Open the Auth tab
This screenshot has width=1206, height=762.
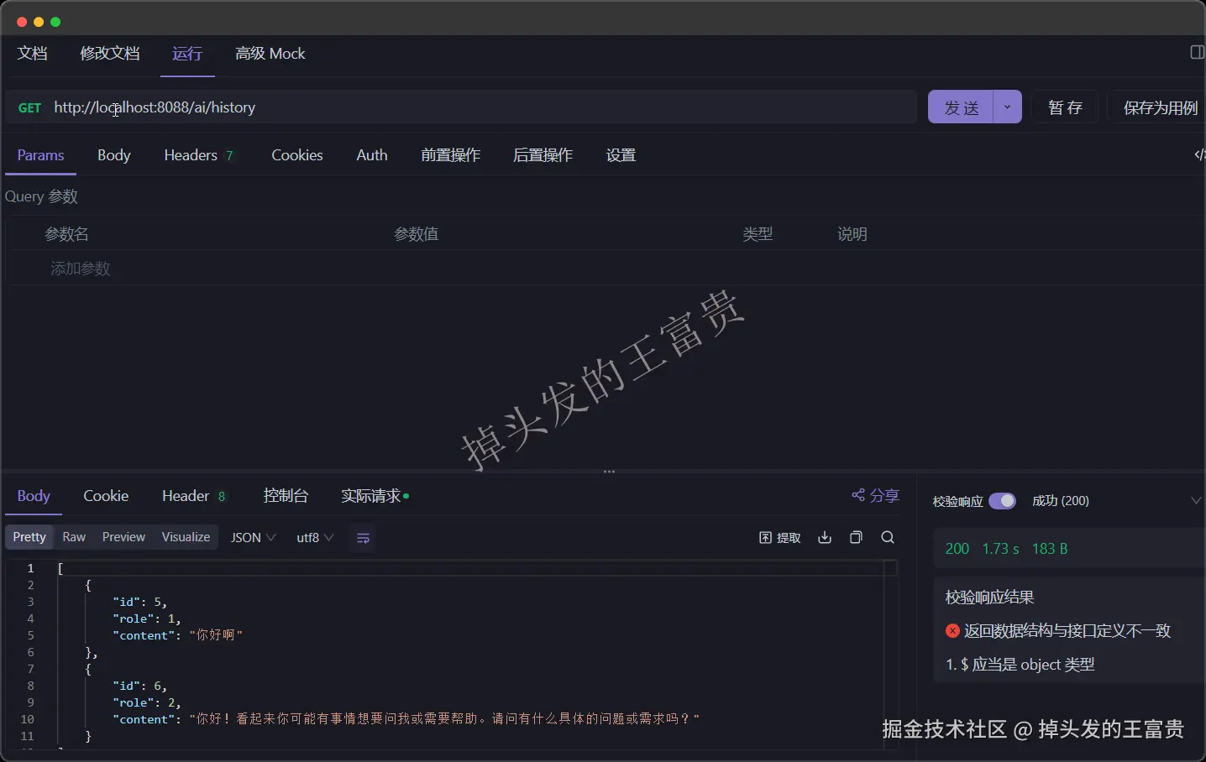click(x=372, y=155)
